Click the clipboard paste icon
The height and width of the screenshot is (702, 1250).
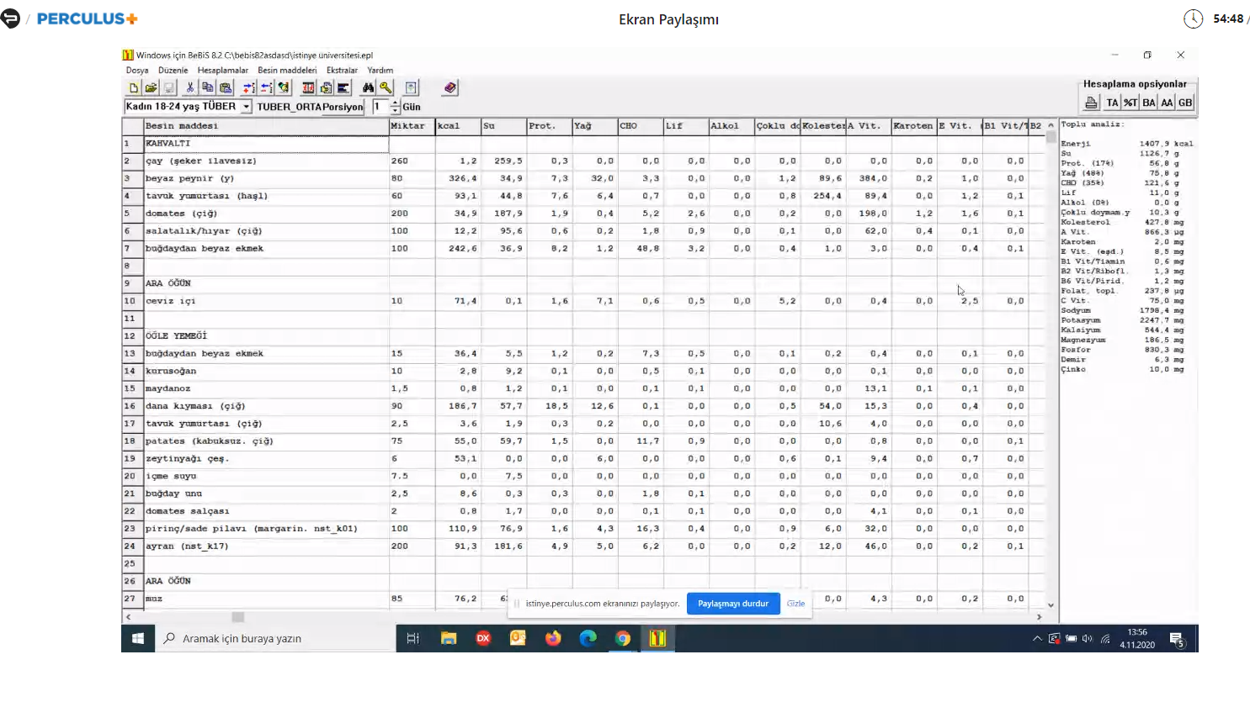pyautogui.click(x=226, y=87)
